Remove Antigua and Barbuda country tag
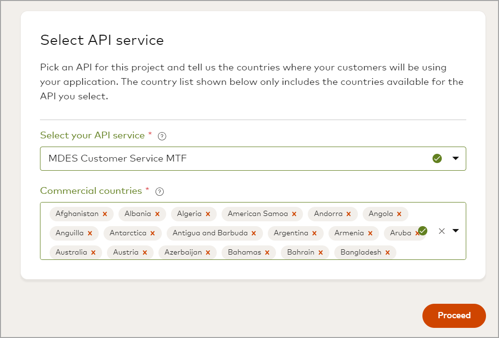Image resolution: width=499 pixels, height=338 pixels. tap(254, 233)
